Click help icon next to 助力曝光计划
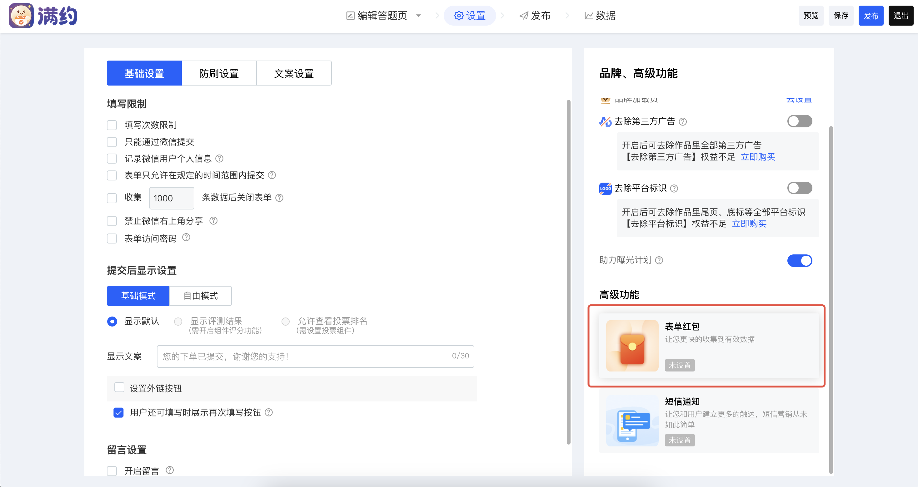The height and width of the screenshot is (487, 918). tap(659, 261)
